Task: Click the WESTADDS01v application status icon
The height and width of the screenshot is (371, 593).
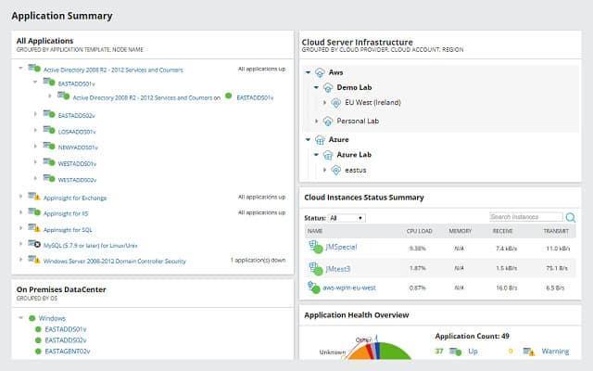Action: pos(49,162)
